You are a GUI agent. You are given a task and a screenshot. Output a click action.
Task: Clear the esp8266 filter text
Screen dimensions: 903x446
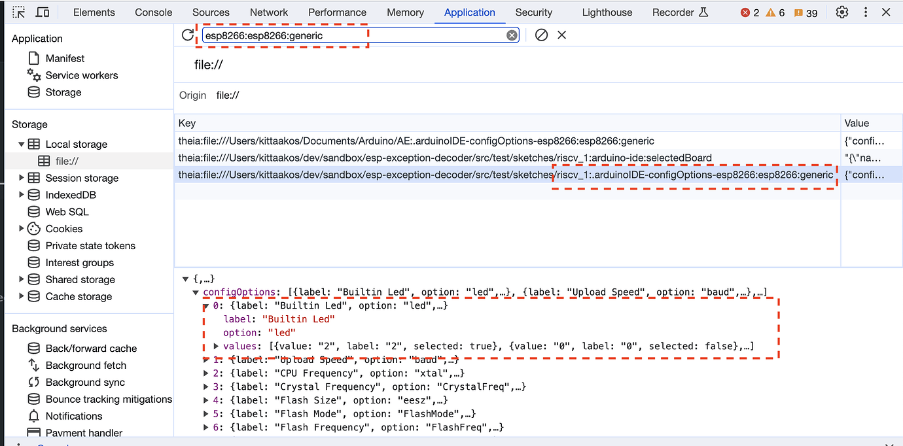pyautogui.click(x=512, y=35)
